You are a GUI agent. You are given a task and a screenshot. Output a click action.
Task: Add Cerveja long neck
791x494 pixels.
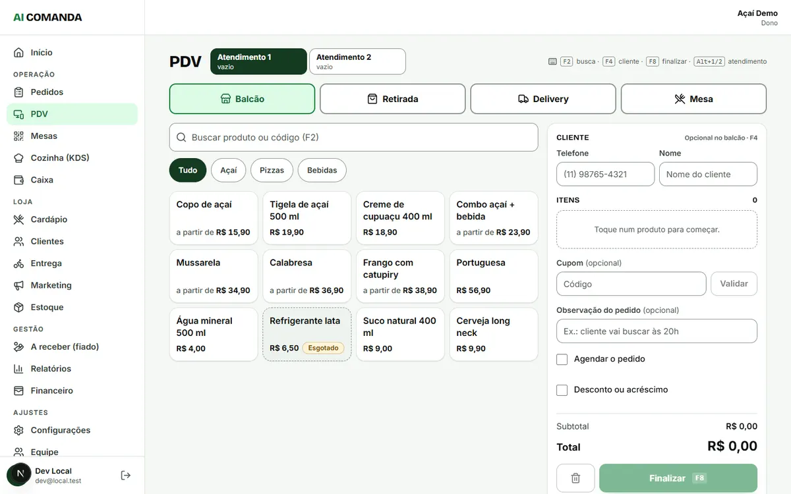click(494, 335)
